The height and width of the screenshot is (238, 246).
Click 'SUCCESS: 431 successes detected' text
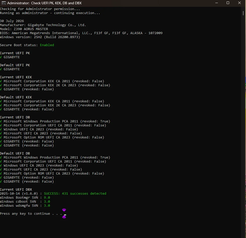(x=75, y=194)
